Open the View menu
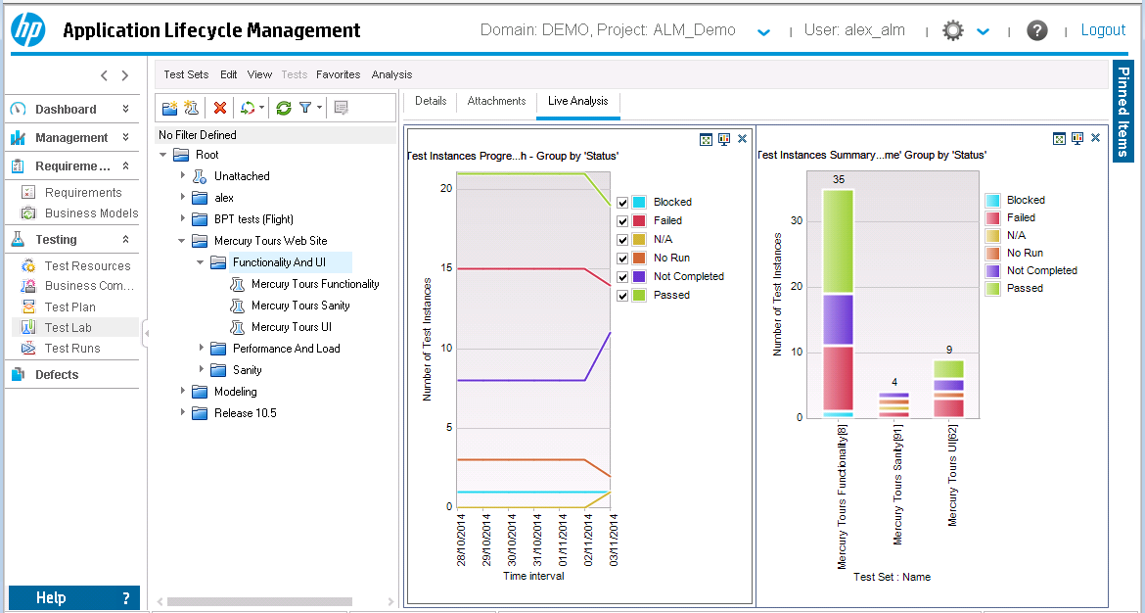This screenshot has width=1145, height=613. click(x=259, y=74)
